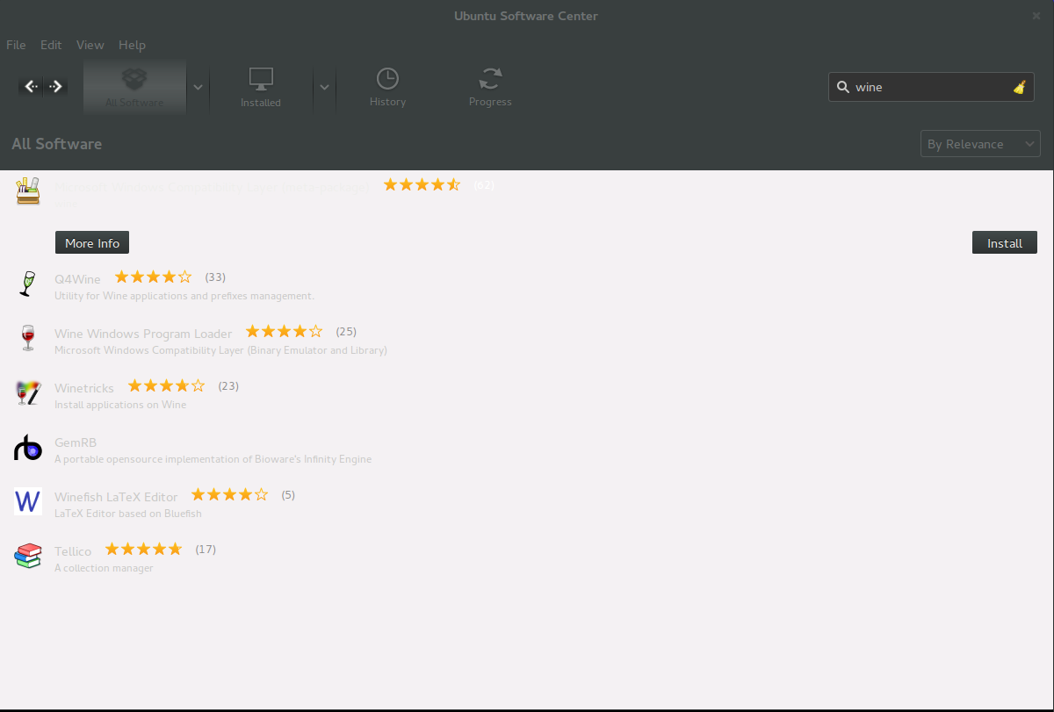Select the Winefish LaTeX Editor entry
The width and height of the screenshot is (1054, 712).
pyautogui.click(x=116, y=497)
